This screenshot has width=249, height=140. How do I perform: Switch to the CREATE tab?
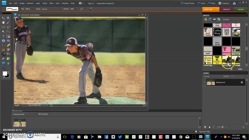pyautogui.click(x=226, y=9)
